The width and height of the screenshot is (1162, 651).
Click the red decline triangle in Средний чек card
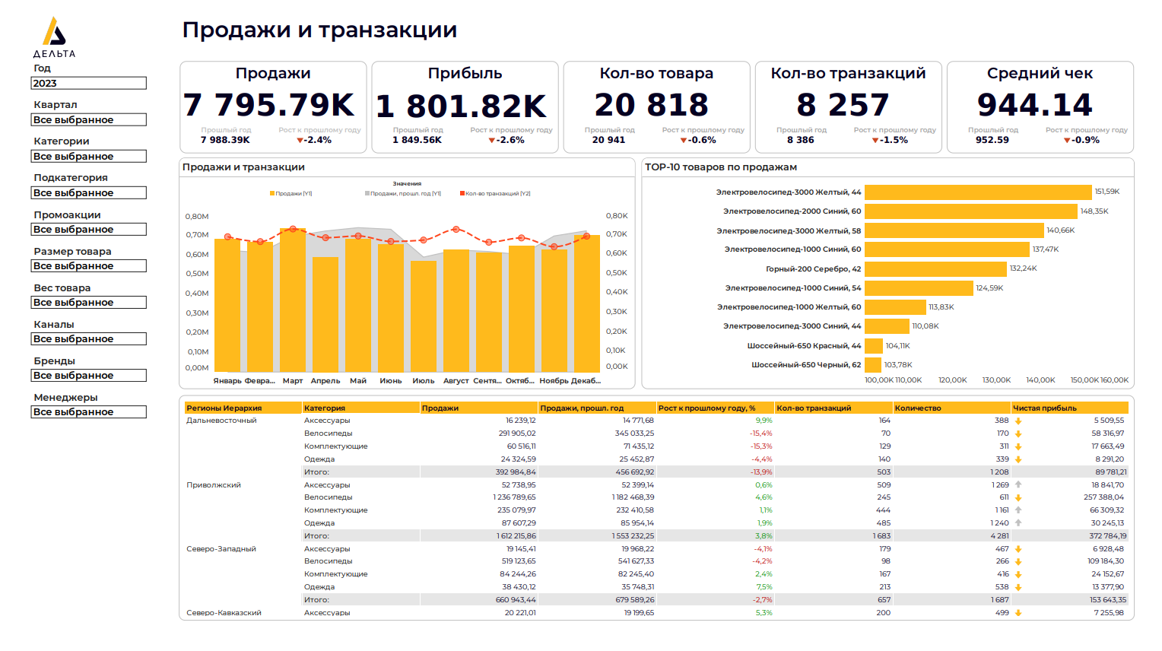coord(1067,141)
